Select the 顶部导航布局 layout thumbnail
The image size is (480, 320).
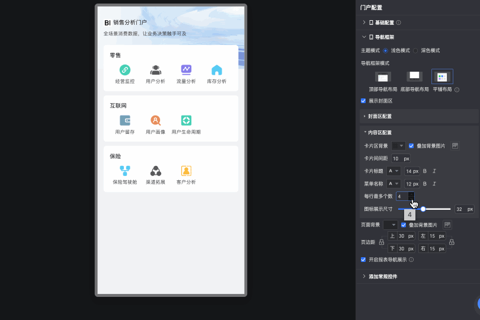tap(383, 77)
